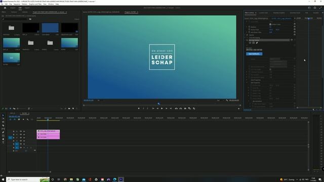Select the Ripple Edit tool
This screenshot has height=182, width=324.
point(3,122)
